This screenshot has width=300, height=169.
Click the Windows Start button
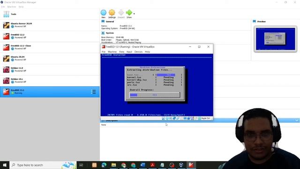(5, 165)
